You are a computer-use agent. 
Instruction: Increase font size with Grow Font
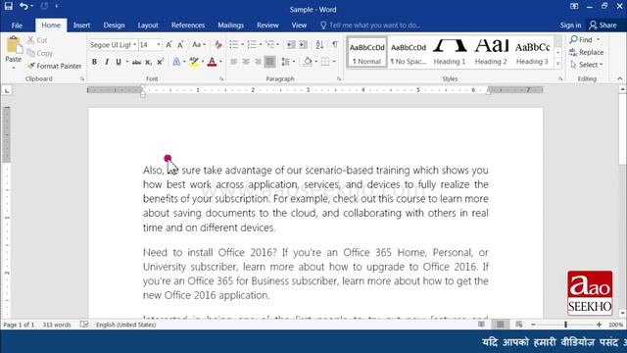point(169,45)
